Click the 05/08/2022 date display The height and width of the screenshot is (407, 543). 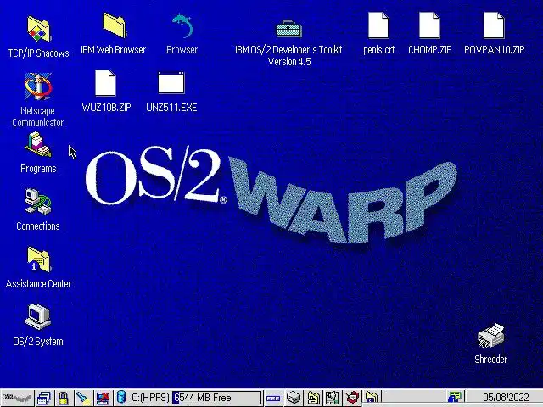506,398
